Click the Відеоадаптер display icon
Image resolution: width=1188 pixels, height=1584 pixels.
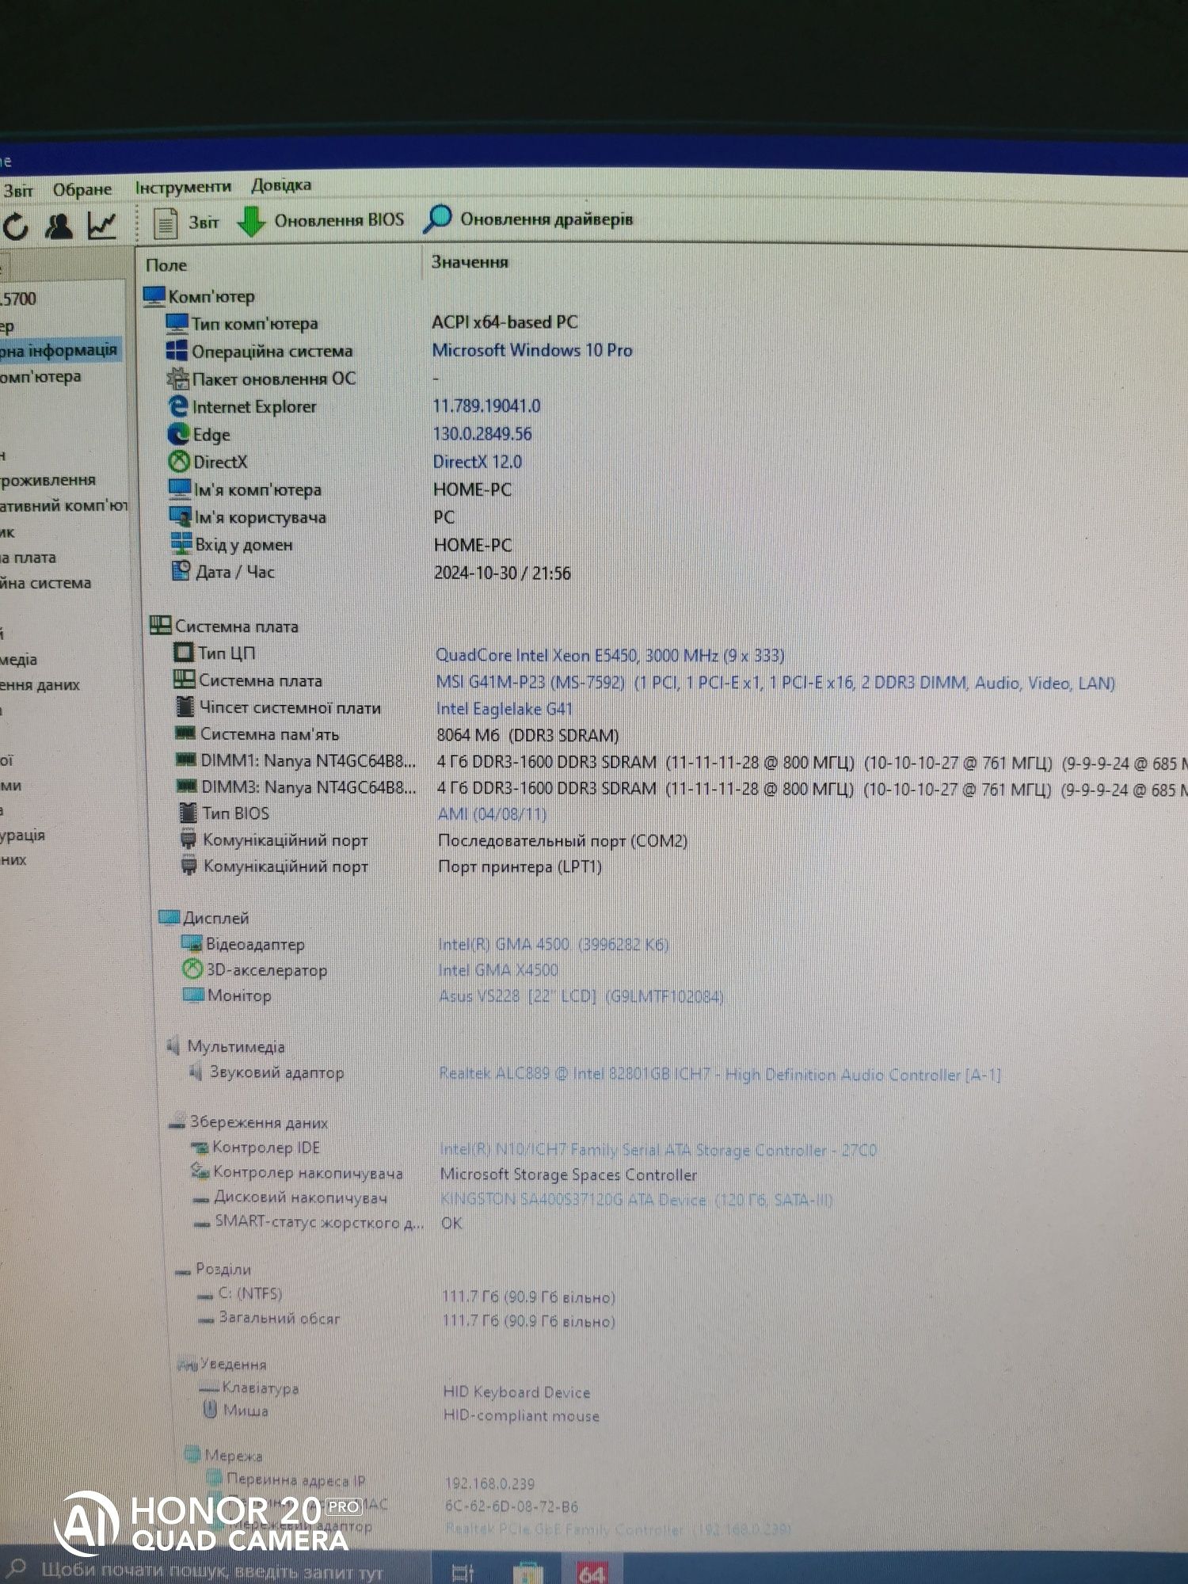click(191, 943)
